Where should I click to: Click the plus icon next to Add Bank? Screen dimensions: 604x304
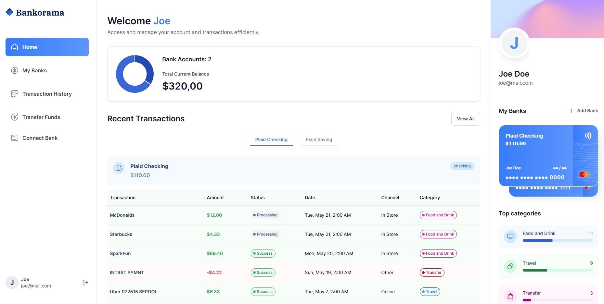(571, 111)
